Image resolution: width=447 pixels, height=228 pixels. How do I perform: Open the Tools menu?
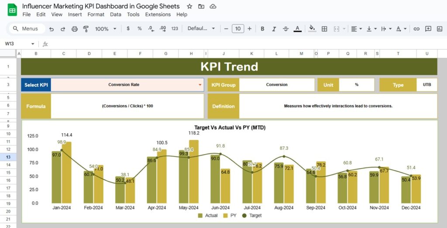click(x=133, y=14)
